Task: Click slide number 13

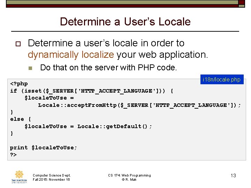Action: point(233,175)
